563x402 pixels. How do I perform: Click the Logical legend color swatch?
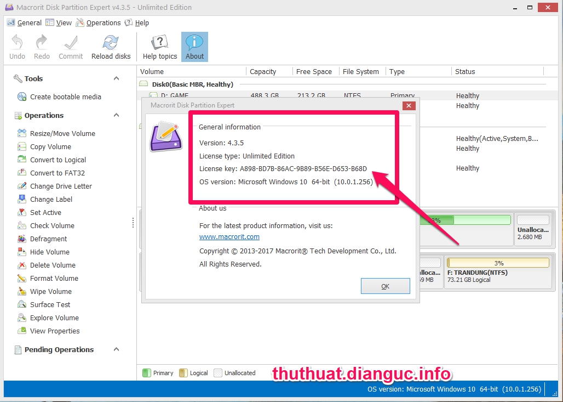(x=183, y=373)
